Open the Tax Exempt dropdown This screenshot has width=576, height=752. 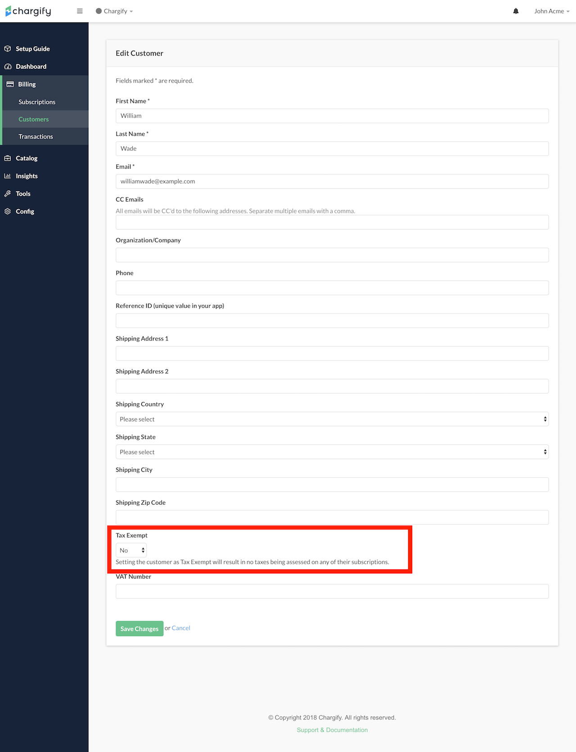[131, 550]
